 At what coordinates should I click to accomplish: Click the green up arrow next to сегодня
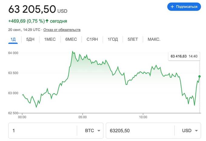pos(47,21)
